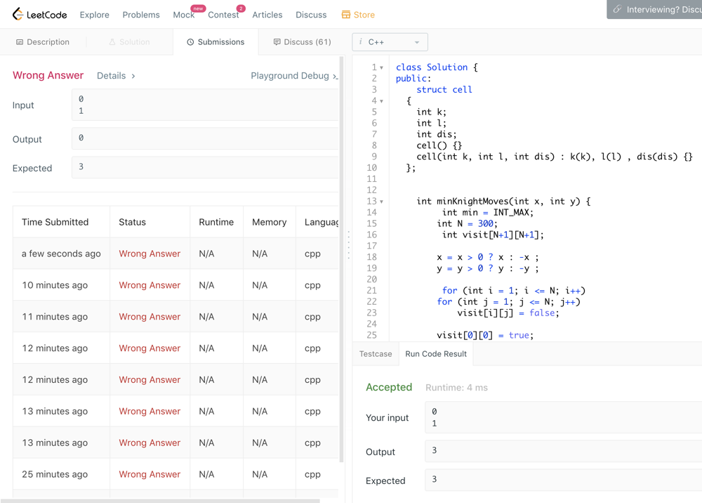This screenshot has width=702, height=503.
Task: Fold code at line 1 arrow
Action: point(381,67)
